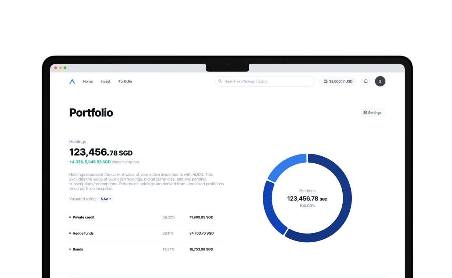Viewport: 452px width, 278px height.
Task: Click the magnifier icon in the search box
Action: click(x=220, y=81)
